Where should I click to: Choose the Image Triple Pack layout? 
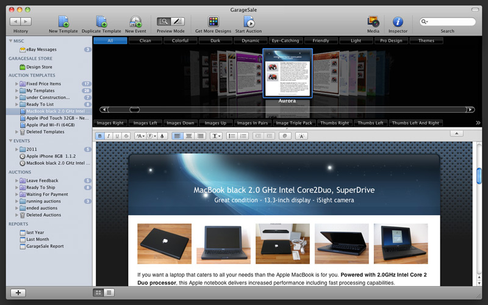pos(294,123)
